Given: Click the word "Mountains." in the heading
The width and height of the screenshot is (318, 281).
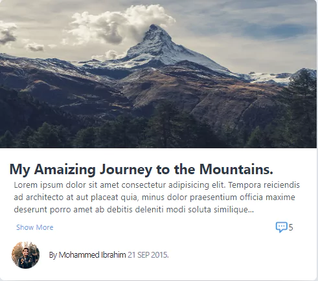Looking at the screenshot, I should pyautogui.click(x=236, y=169).
